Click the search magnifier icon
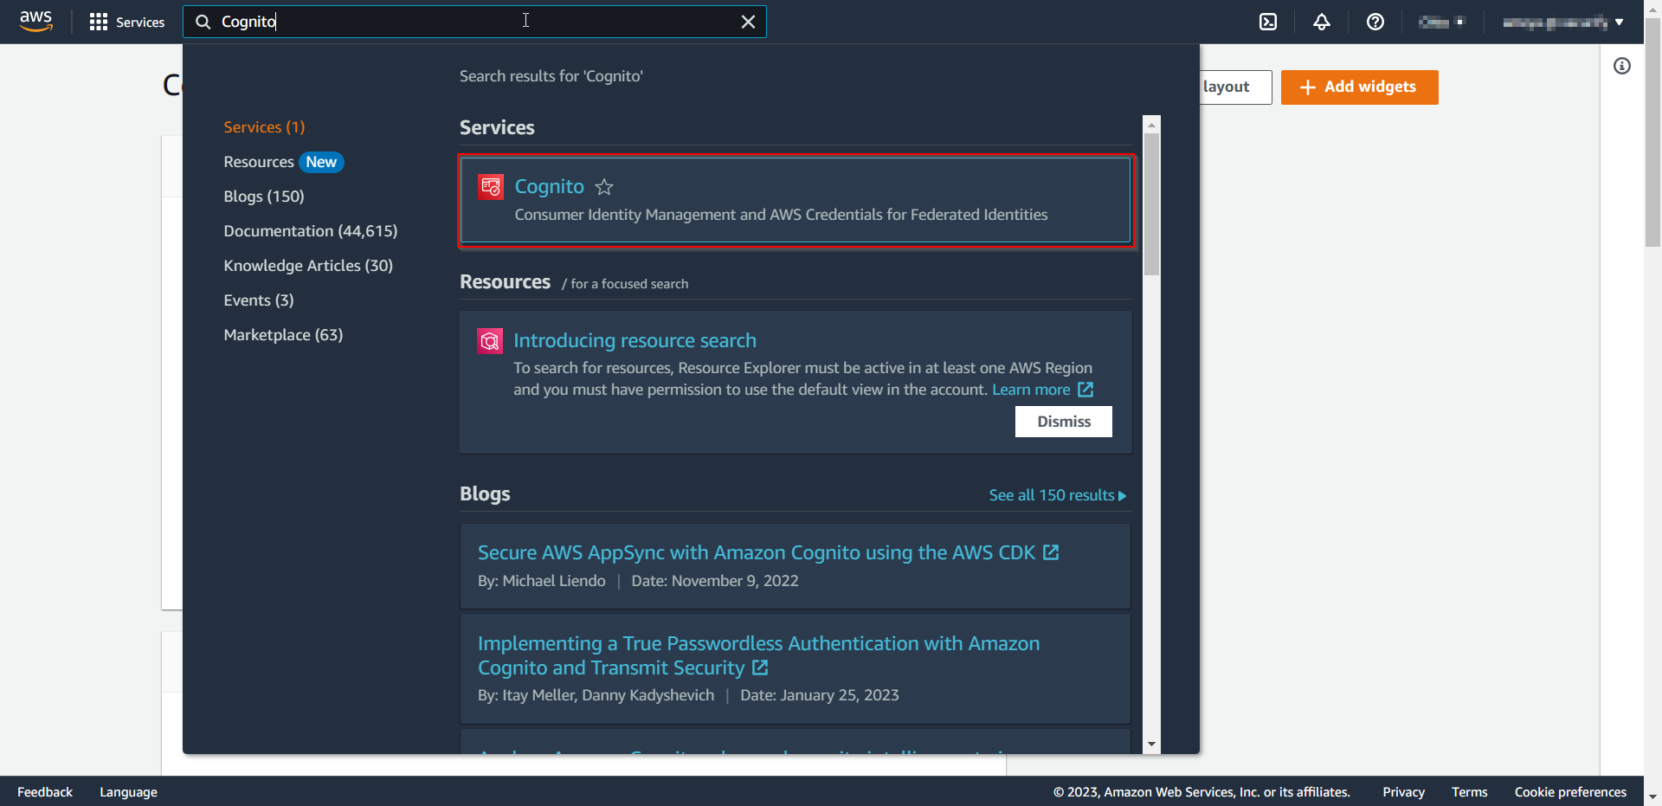The height and width of the screenshot is (806, 1662). 203,22
